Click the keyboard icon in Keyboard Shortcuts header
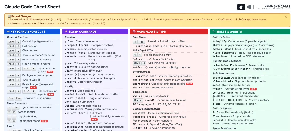Viewport: 300px width, 131px height. coord(8,32)
